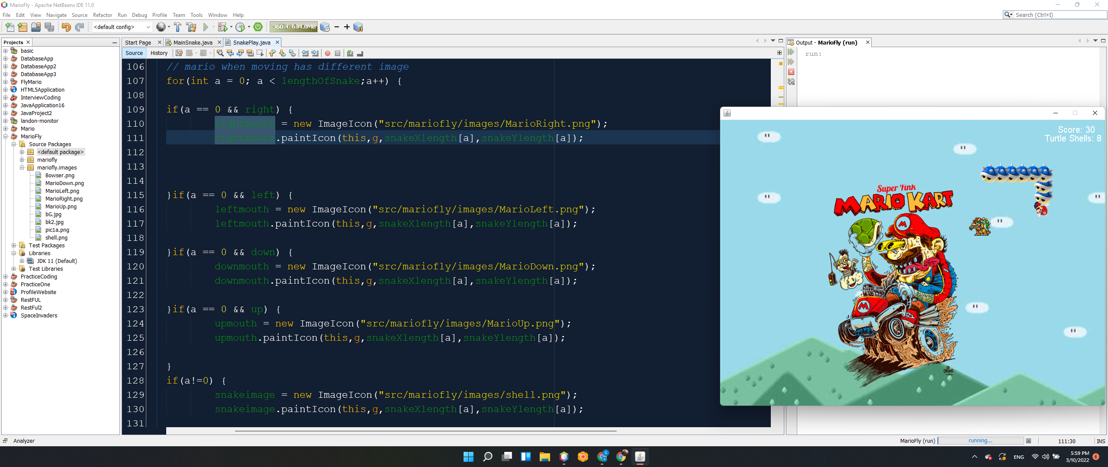This screenshot has height=467, width=1108.
Task: Expand the basic project node
Action: [6, 51]
